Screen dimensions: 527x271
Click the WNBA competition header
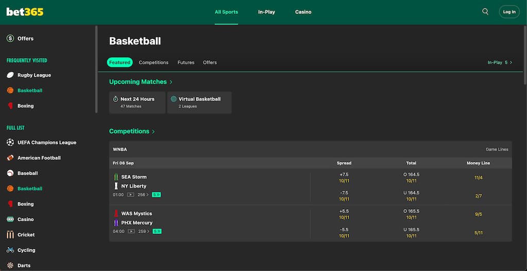coord(310,149)
